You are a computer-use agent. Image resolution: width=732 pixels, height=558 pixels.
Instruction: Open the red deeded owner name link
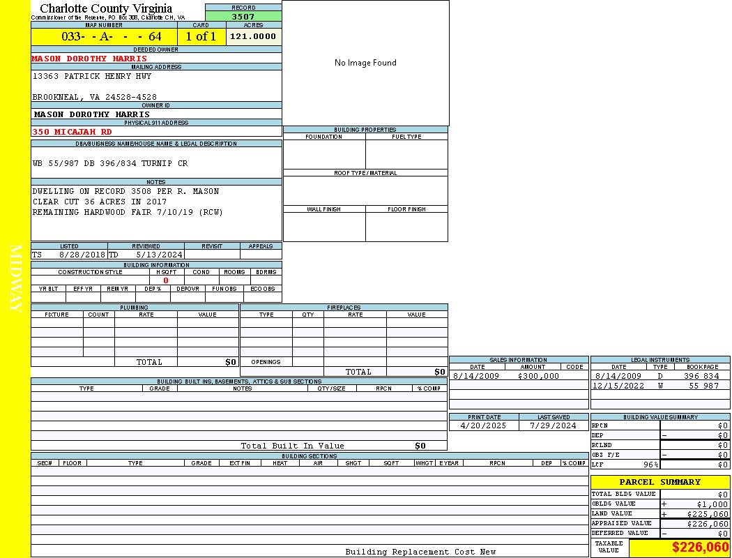point(89,59)
